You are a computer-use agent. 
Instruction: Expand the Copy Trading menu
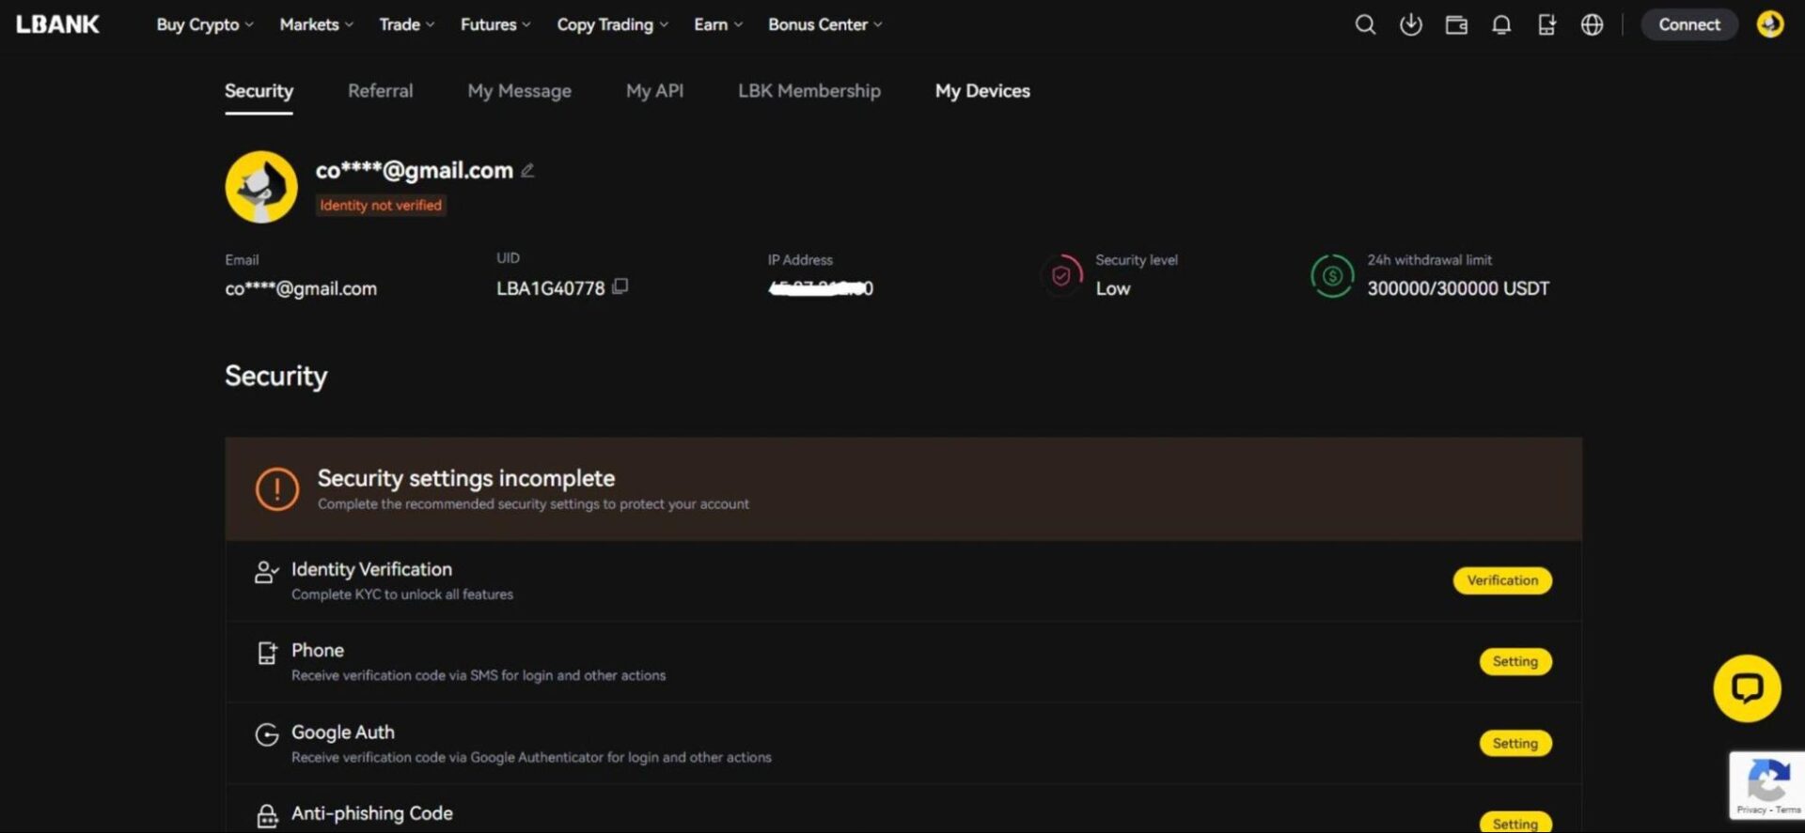click(x=611, y=24)
